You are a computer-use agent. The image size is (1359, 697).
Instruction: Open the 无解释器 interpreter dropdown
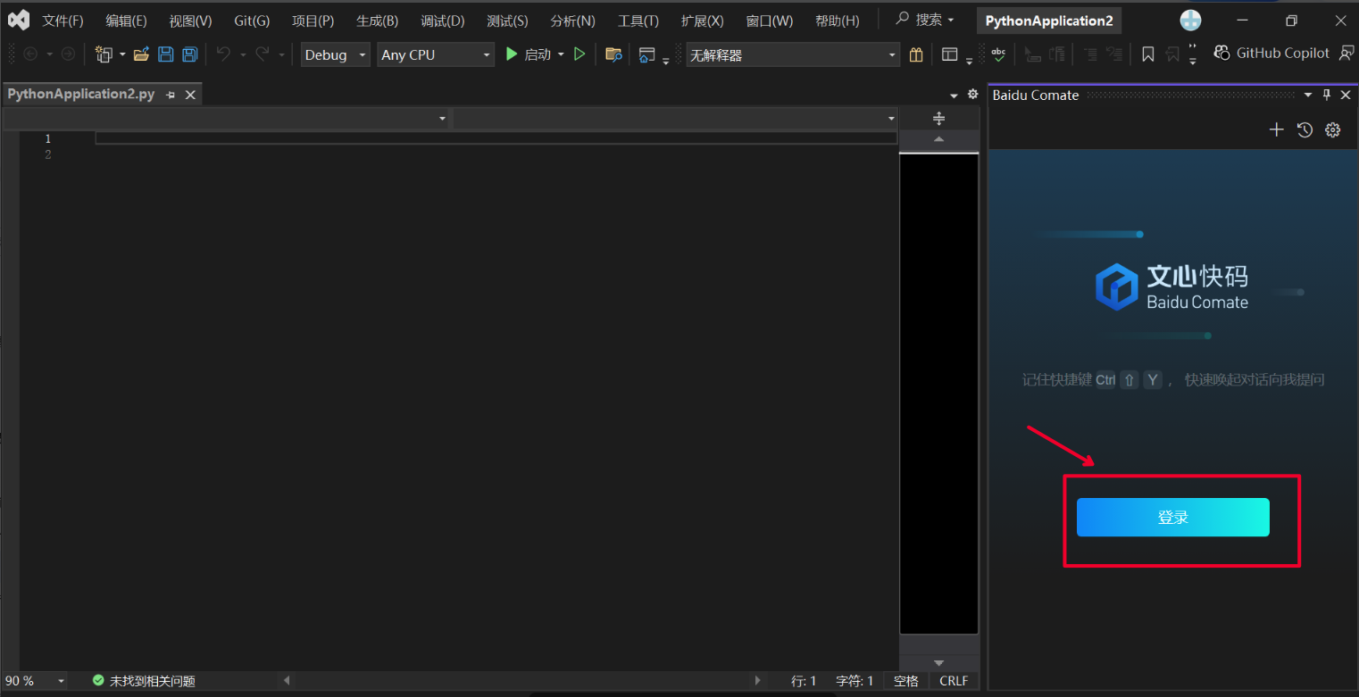coord(793,55)
